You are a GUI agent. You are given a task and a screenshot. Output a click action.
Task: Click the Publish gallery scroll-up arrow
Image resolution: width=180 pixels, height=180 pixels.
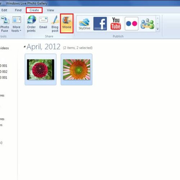pyautogui.click(x=158, y=18)
